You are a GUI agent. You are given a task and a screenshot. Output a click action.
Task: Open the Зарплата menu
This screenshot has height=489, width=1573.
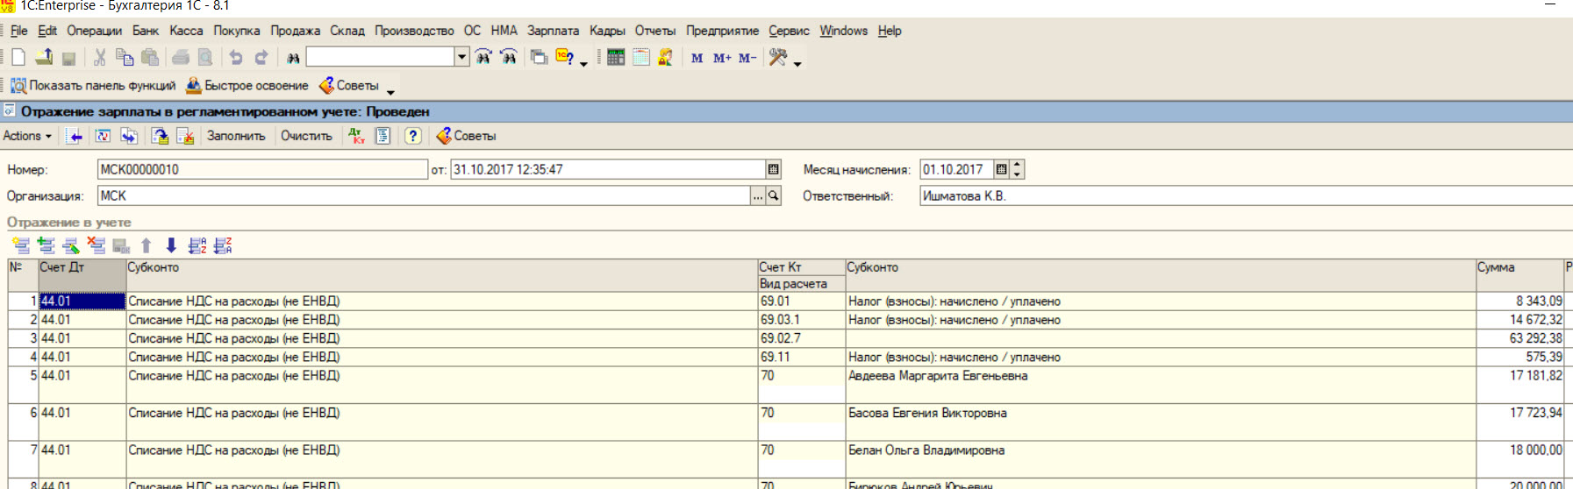click(x=553, y=31)
